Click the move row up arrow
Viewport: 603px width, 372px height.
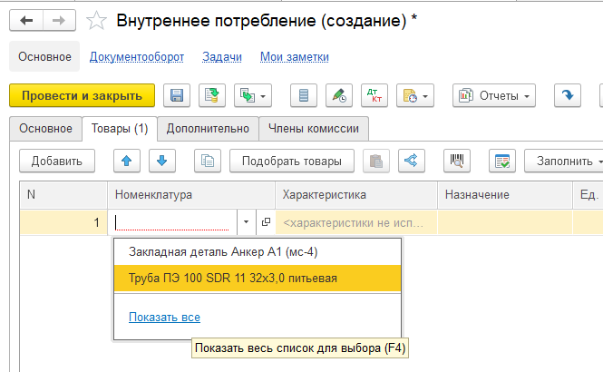[x=125, y=162]
